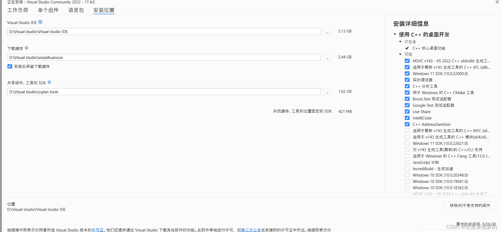The height and width of the screenshot is (232, 501).
Task: Select the 安装位置 tab
Action: (x=104, y=10)
